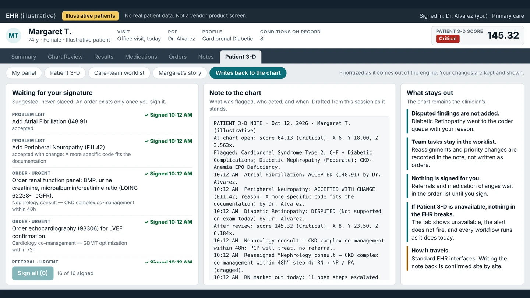530x298 pixels.
Task: Select the Patient 3-D pill beside My panel
Action: click(65, 73)
